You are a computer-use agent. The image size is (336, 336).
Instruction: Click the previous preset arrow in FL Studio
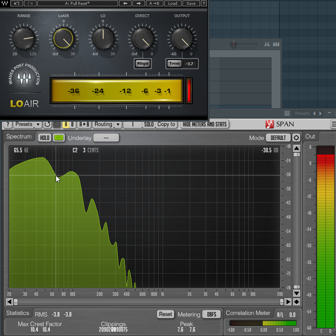(315, 113)
